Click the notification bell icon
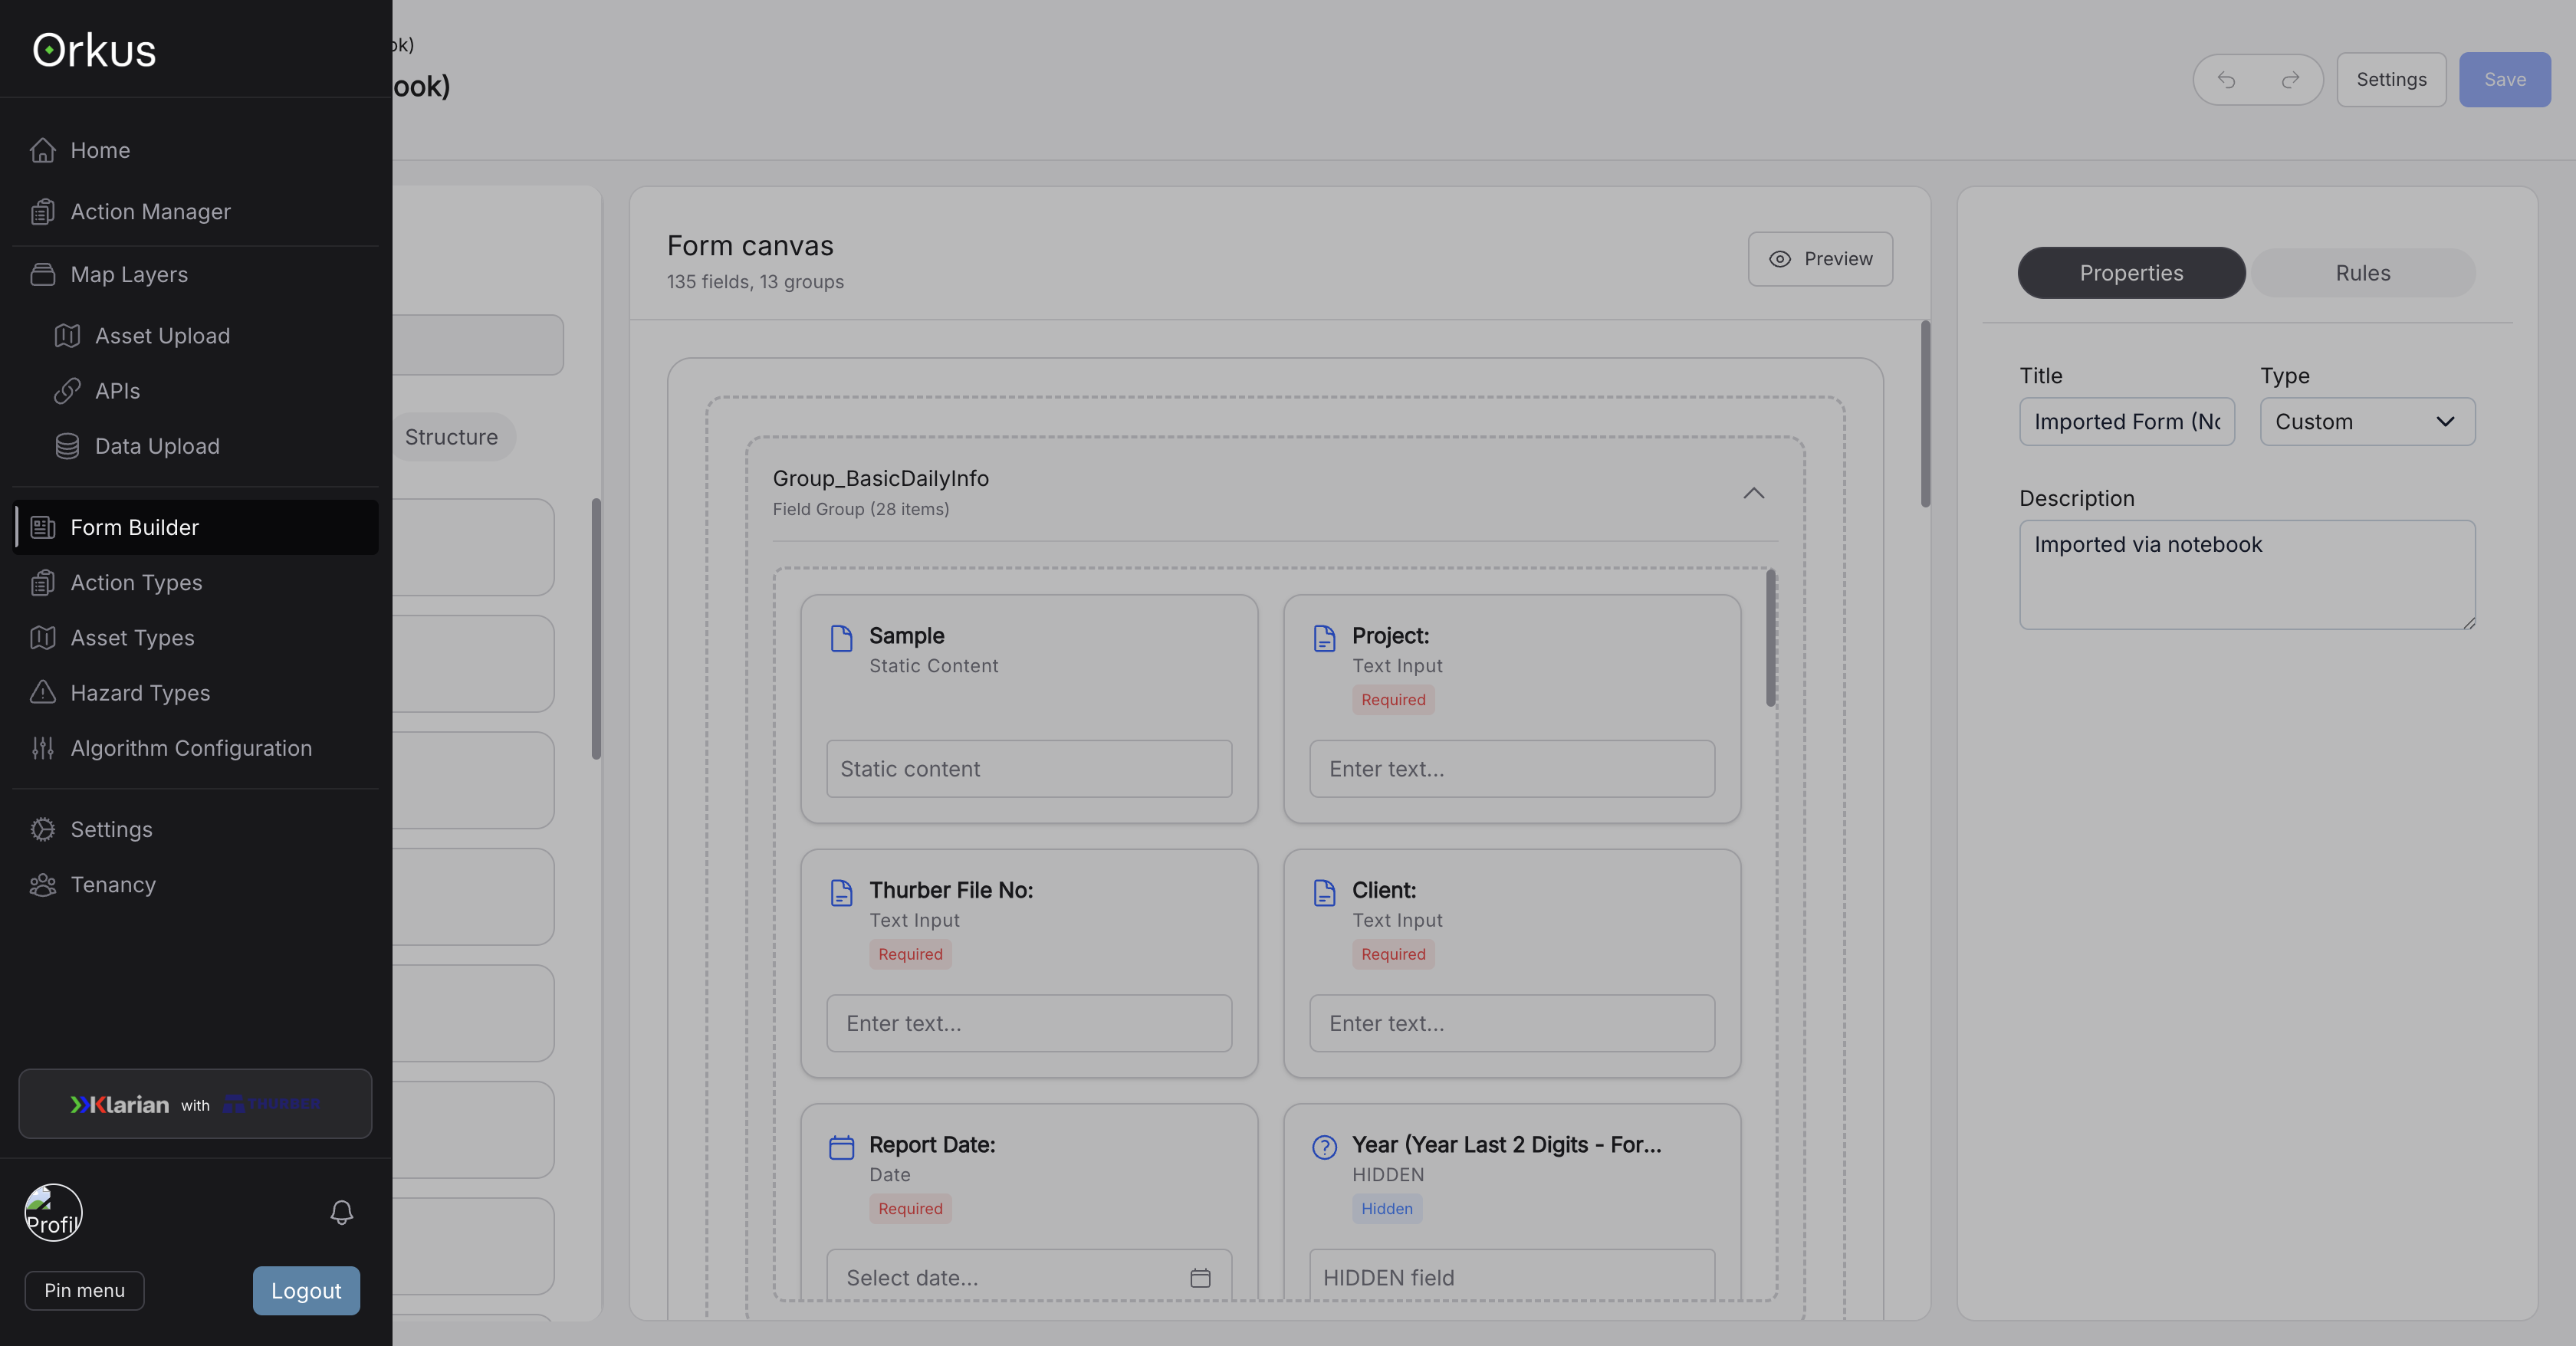 point(341,1212)
